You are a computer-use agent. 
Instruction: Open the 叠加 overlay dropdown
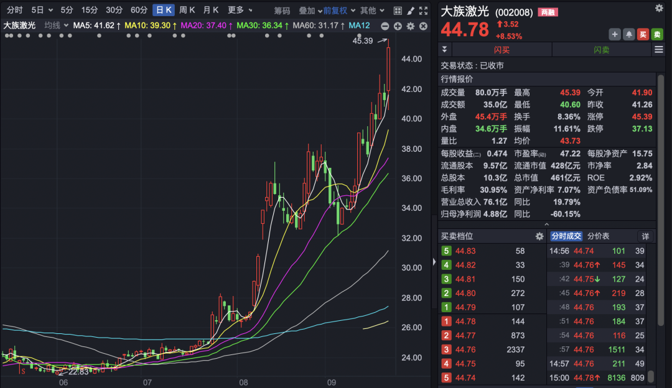pyautogui.click(x=310, y=11)
